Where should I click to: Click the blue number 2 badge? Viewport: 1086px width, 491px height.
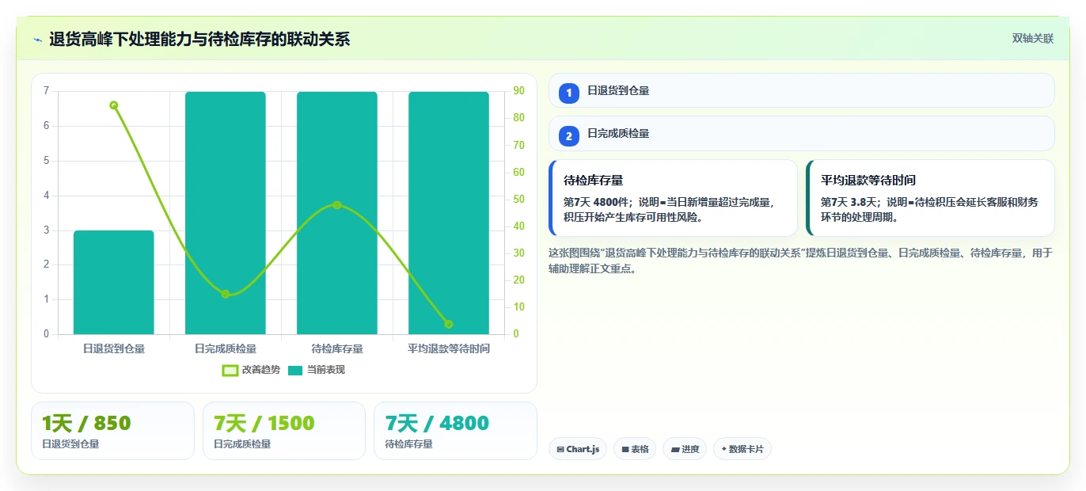click(x=568, y=136)
